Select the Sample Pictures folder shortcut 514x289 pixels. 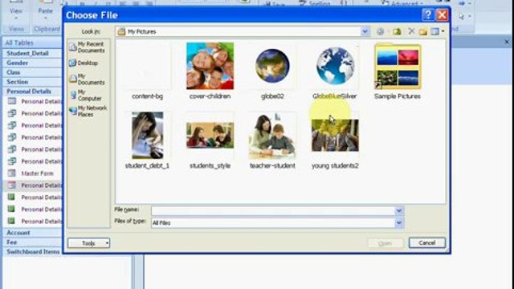click(398, 71)
